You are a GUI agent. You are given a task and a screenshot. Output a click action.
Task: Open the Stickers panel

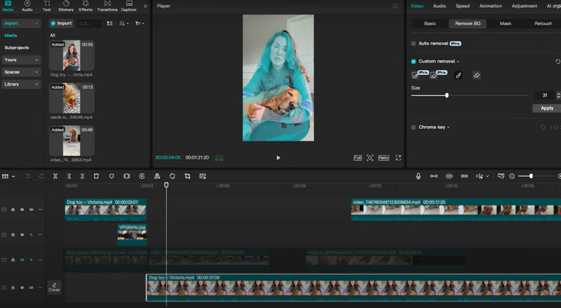coord(65,6)
